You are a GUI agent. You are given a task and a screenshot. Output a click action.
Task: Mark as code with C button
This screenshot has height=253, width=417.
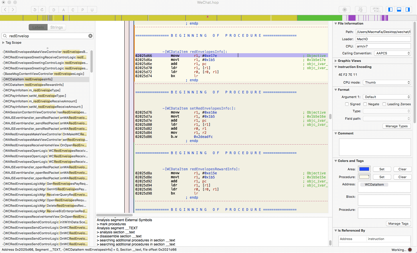[x=73, y=10]
